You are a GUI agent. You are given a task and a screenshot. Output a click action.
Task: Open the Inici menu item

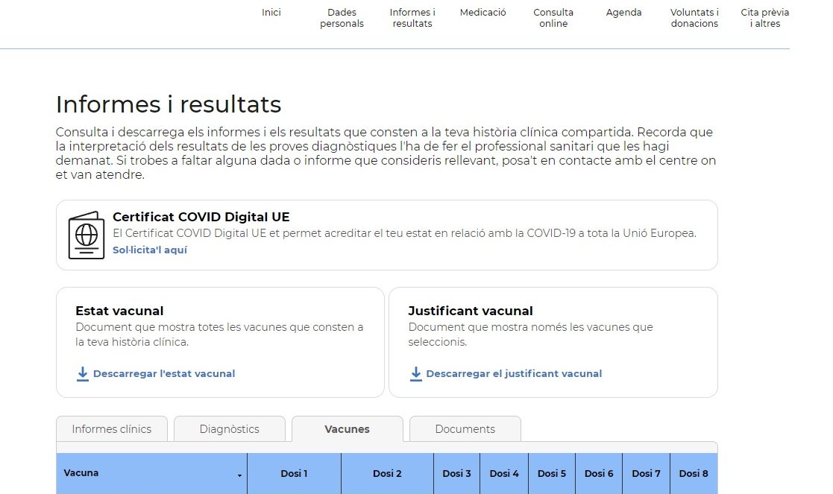click(x=271, y=12)
